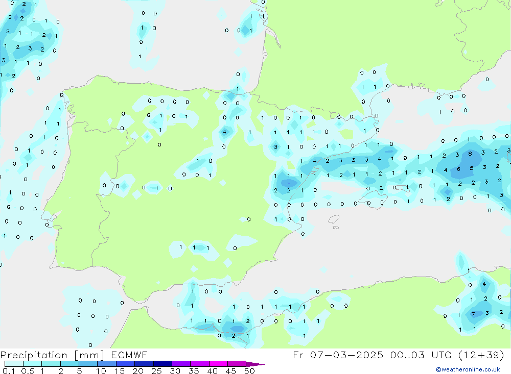
Task: Click the legend label 25
Action: click(x=157, y=371)
